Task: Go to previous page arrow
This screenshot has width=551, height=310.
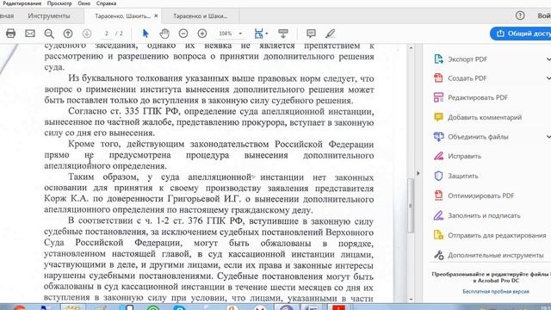Action: pyautogui.click(x=68, y=34)
